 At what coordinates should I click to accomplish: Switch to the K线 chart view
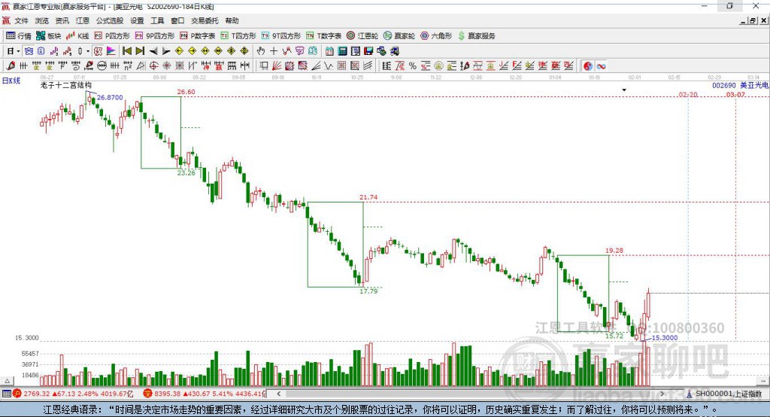(x=77, y=36)
